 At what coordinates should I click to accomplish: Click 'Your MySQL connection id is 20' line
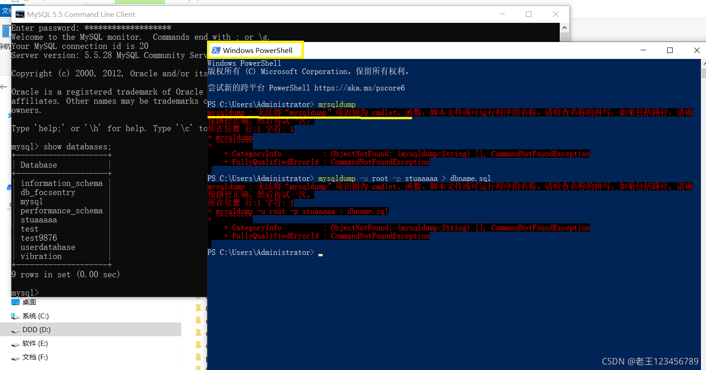click(80, 46)
